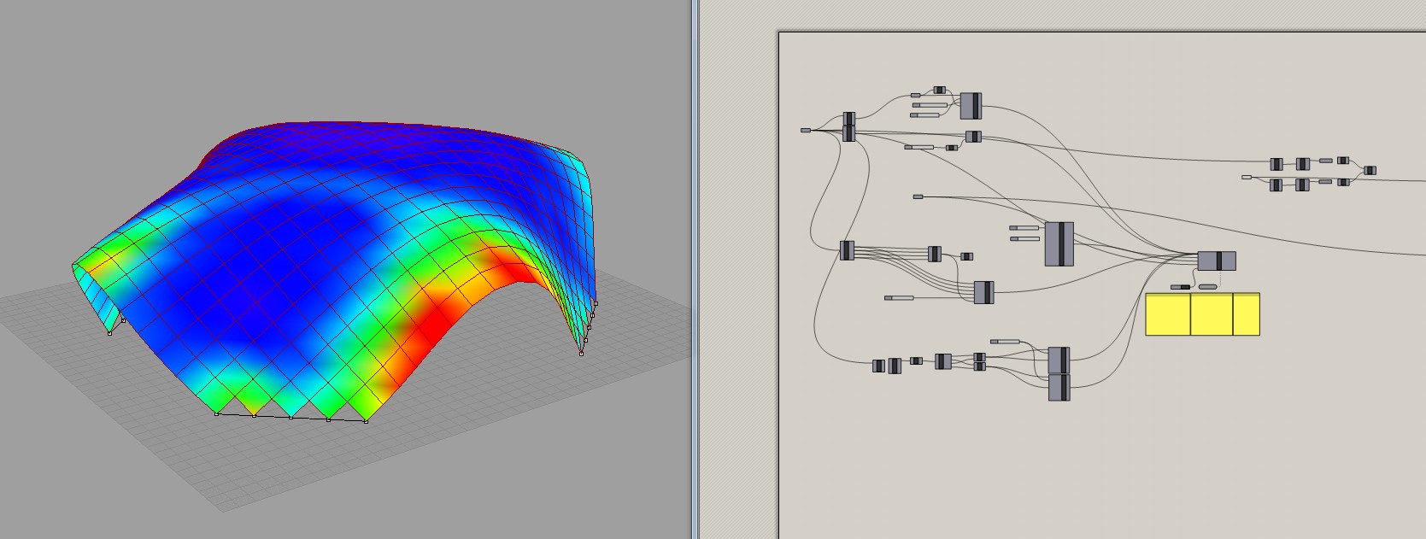
Task: Select lower component of top-left stacked pair
Action: pyautogui.click(x=849, y=133)
